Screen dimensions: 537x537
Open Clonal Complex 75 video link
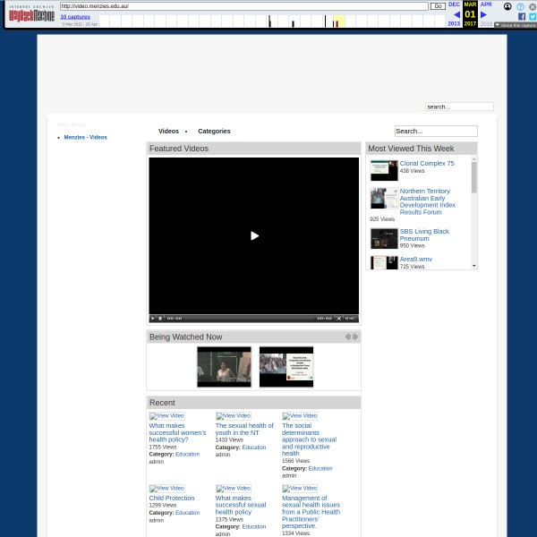(x=426, y=164)
